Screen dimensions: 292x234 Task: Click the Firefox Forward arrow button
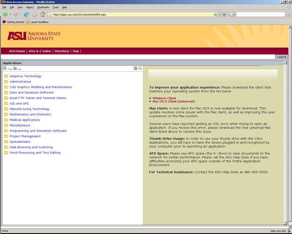(16, 14)
